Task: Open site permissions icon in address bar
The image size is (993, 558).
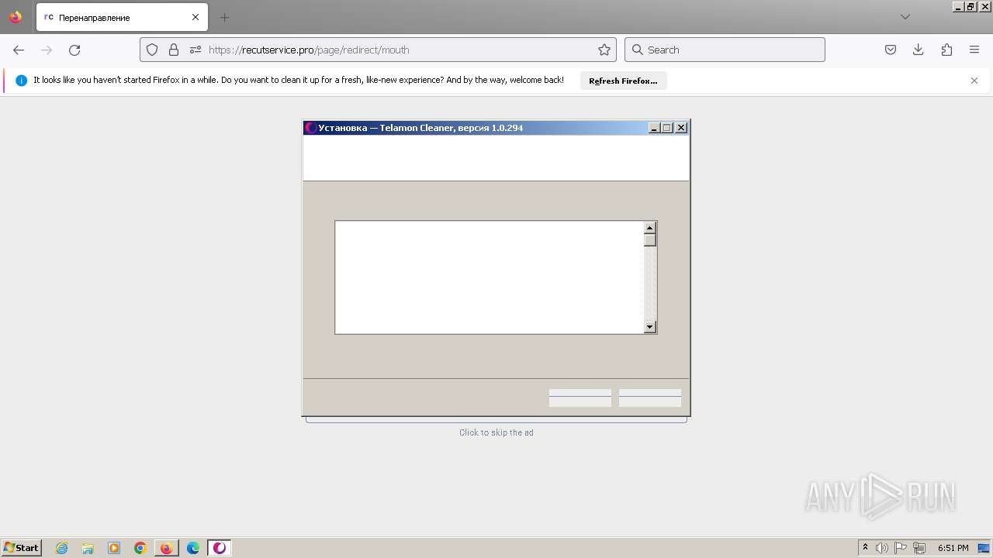Action: click(195, 50)
